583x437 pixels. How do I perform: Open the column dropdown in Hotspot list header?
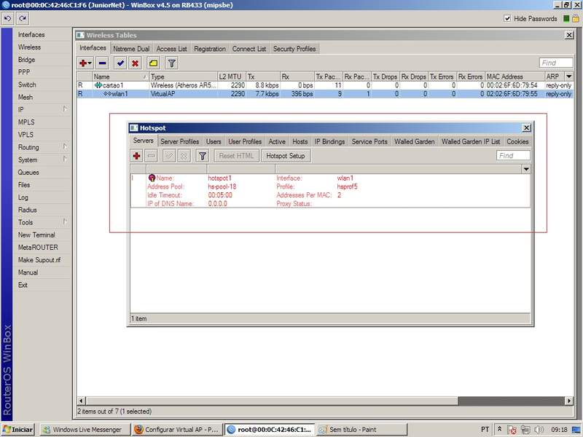(525, 170)
